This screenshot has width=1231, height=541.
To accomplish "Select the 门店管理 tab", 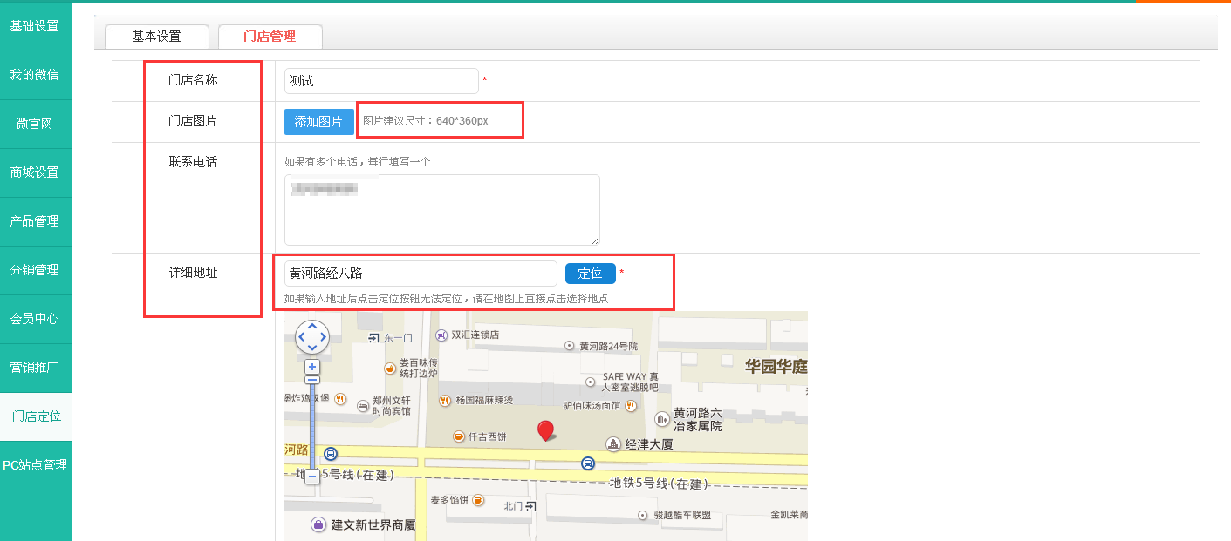I will (270, 37).
